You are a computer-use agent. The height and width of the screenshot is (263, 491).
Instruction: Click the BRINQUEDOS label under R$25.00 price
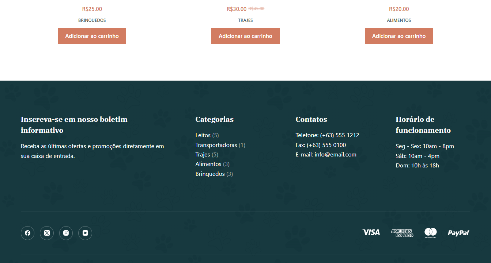point(92,20)
